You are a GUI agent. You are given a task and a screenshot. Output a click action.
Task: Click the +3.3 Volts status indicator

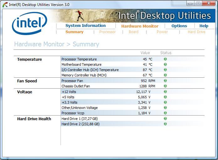point(165,102)
